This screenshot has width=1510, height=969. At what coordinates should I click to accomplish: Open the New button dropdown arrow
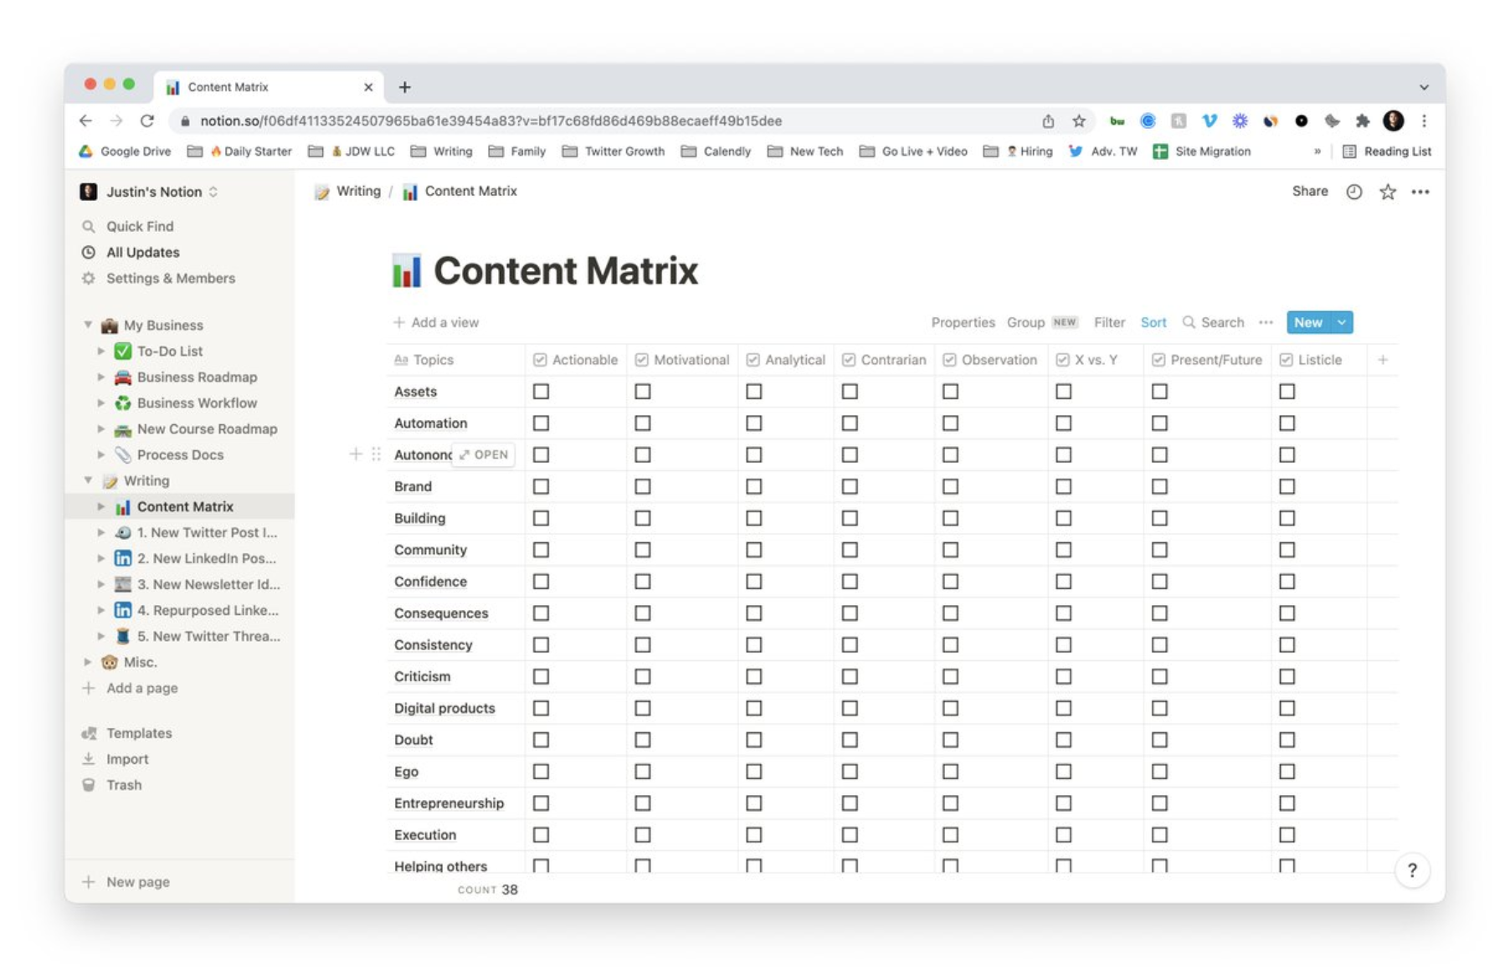point(1341,322)
